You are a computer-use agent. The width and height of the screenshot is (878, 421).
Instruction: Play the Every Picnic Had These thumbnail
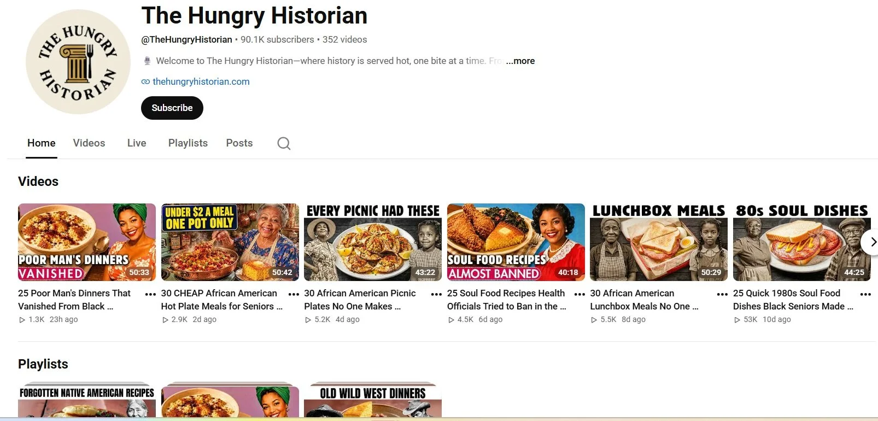(373, 242)
